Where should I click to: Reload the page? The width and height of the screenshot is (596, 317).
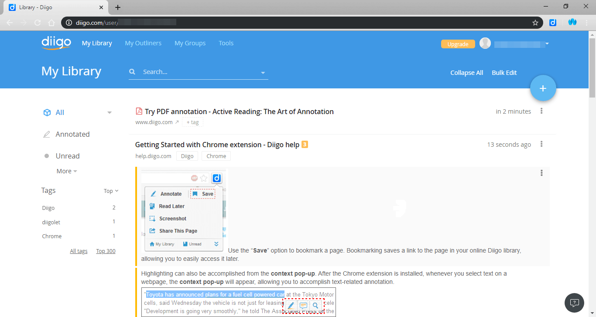click(38, 23)
